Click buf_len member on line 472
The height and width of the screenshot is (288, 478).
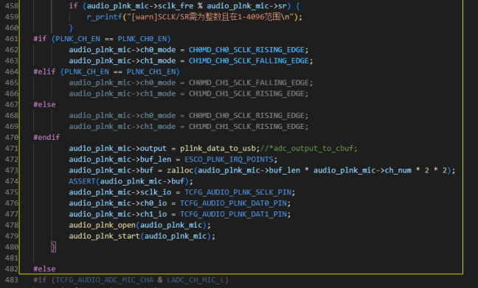point(156,160)
